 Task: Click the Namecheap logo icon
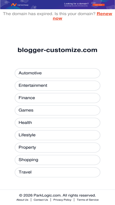(14, 5)
